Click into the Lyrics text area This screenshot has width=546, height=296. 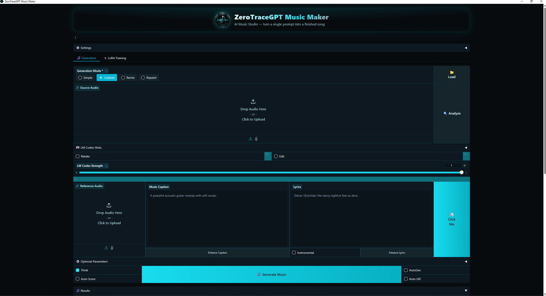point(361,219)
